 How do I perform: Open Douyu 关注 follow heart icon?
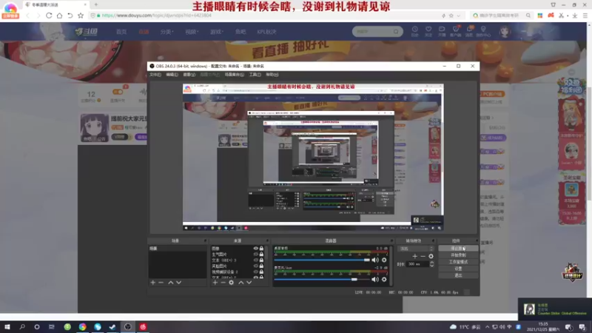pyautogui.click(x=428, y=31)
